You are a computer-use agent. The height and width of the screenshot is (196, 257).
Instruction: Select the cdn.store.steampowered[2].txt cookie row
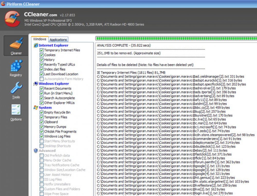click(176, 135)
